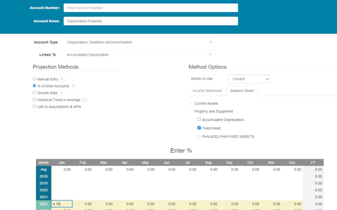The height and width of the screenshot is (210, 337).
Task: Click help icon beside % of other Accounts
Action: [x=73, y=86]
